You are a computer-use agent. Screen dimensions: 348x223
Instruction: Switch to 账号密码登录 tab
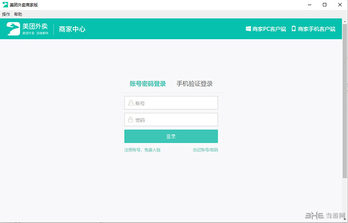point(148,84)
